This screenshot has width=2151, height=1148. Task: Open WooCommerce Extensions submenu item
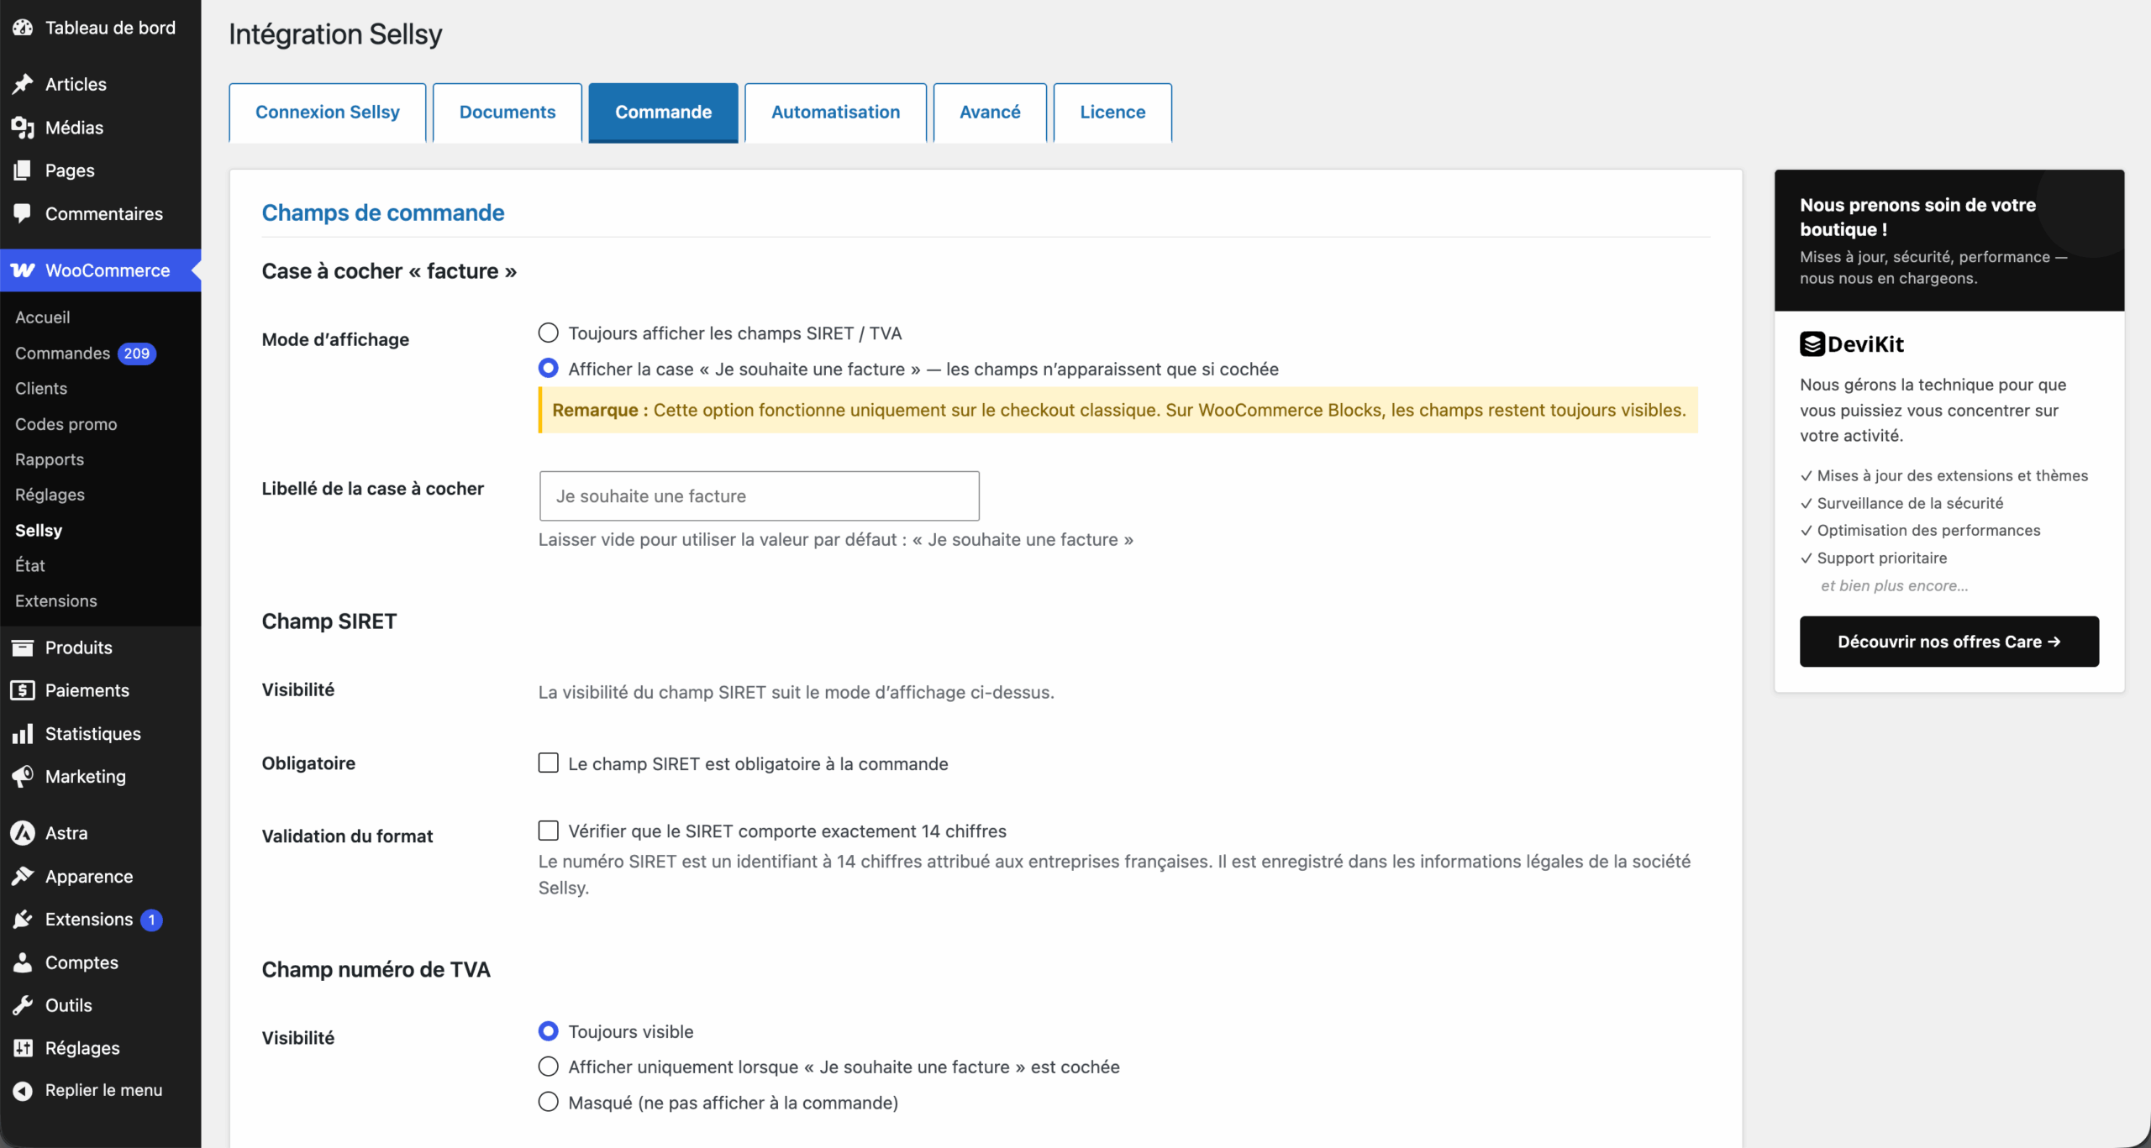coord(56,601)
